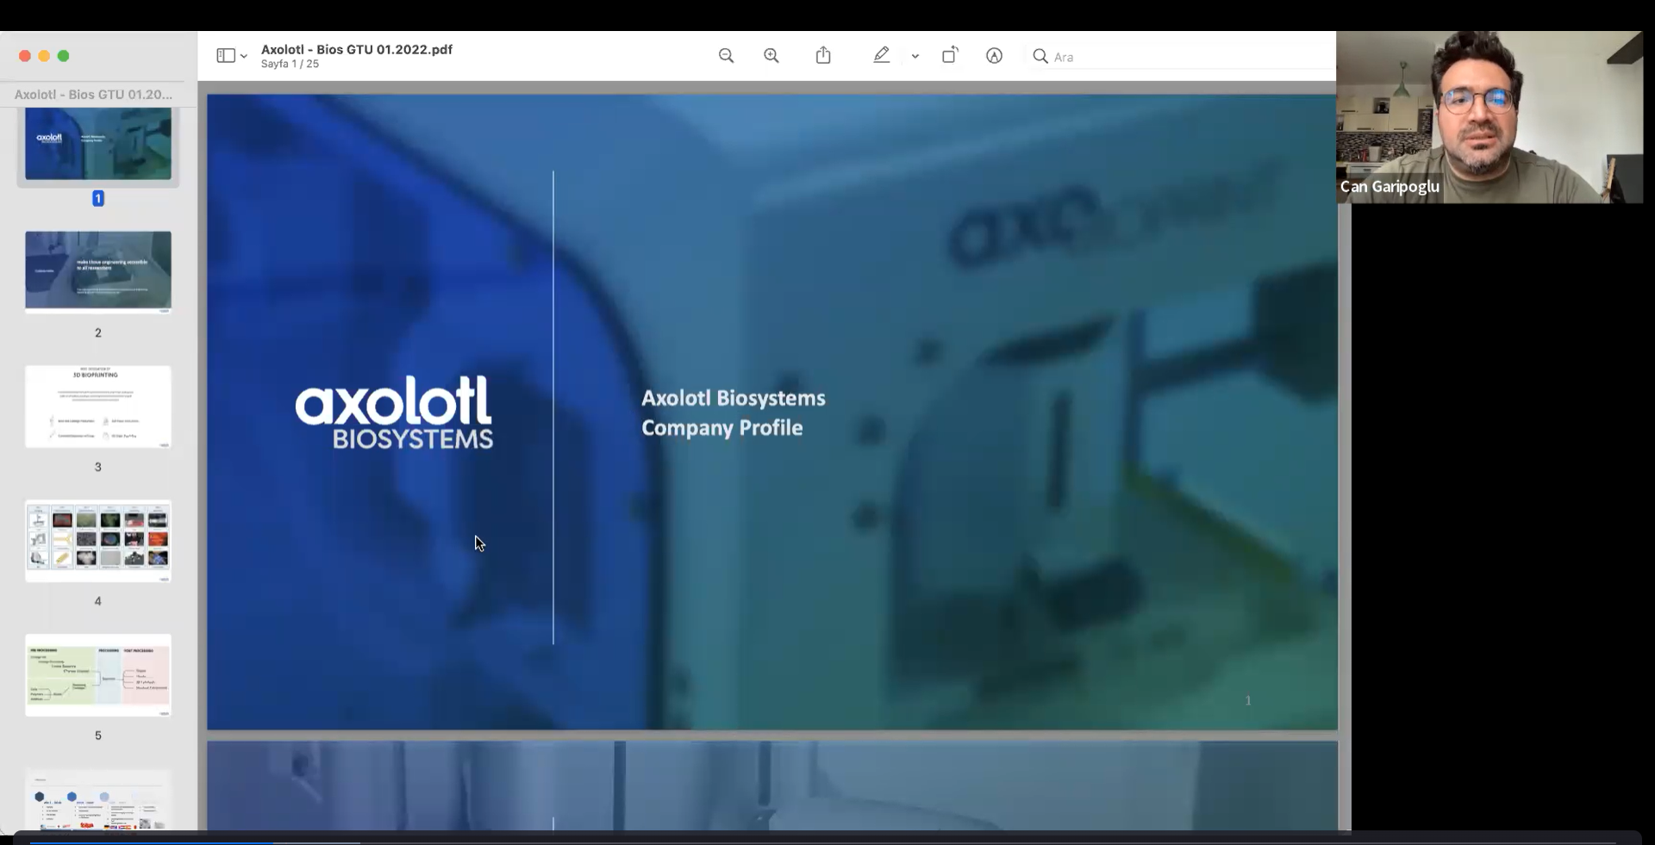
Task: Select the partially visible page 6 thumbnail
Action: tap(98, 799)
